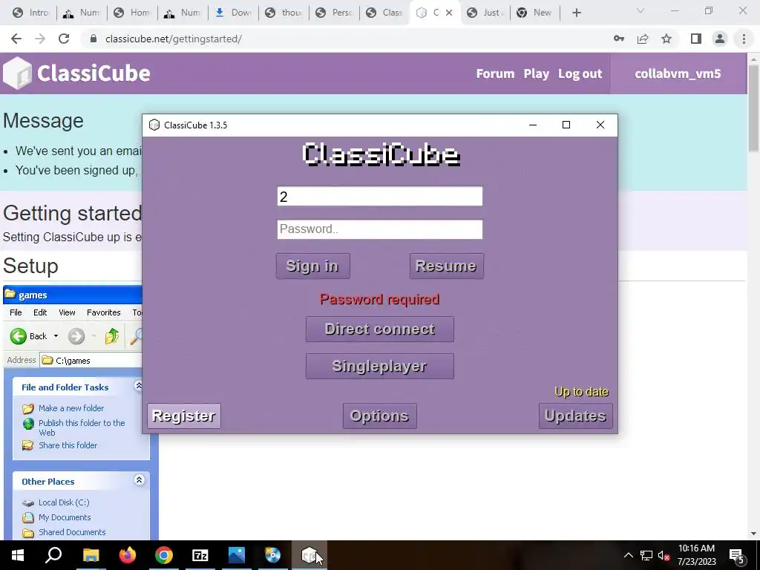The image size is (760, 570).
Task: Switch to the New tab
Action: [534, 13]
